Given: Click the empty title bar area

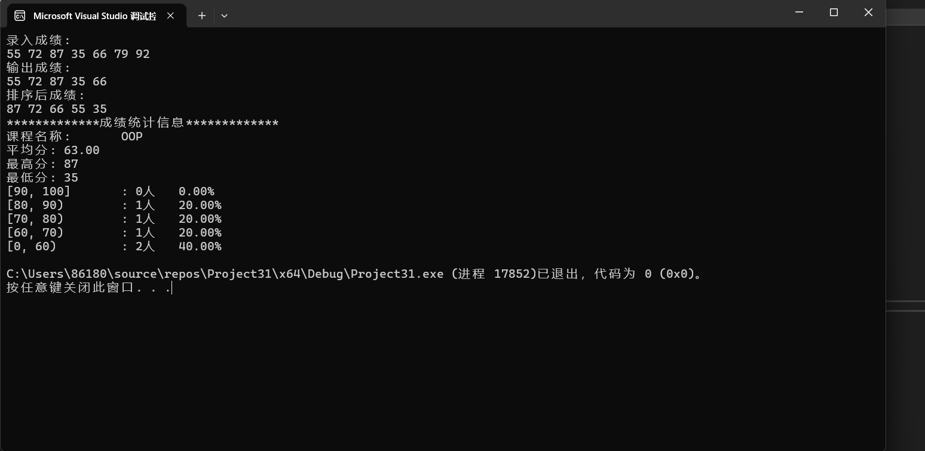Looking at the screenshot, I should coord(478,14).
